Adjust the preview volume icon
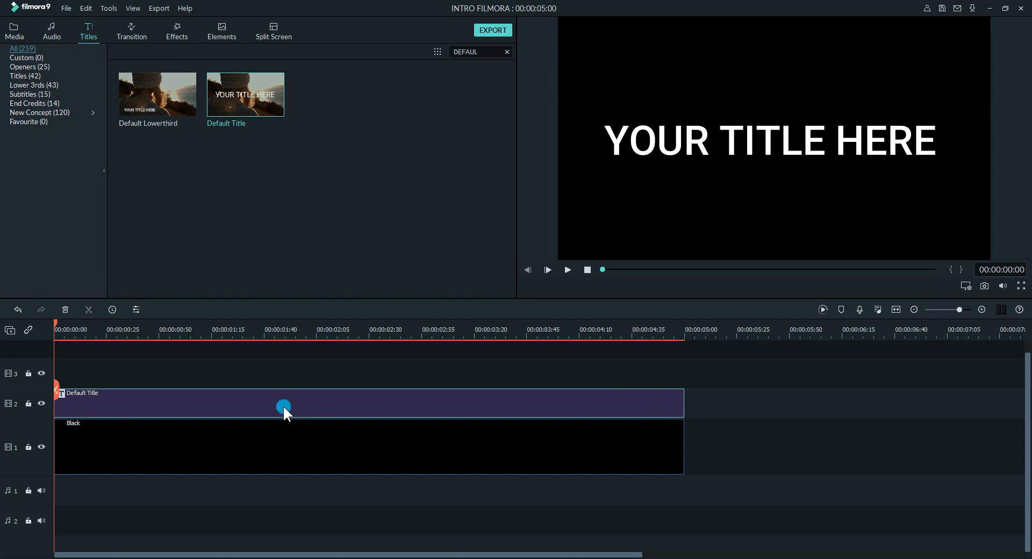 [x=1002, y=286]
